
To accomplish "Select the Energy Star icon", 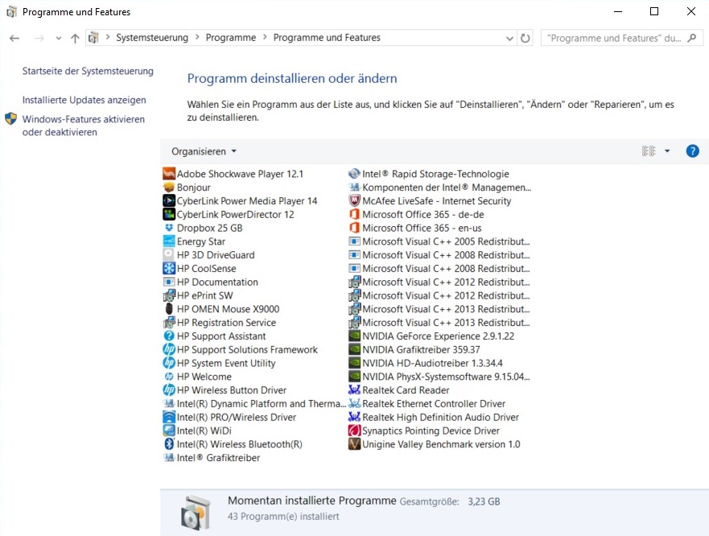I will (x=169, y=241).
